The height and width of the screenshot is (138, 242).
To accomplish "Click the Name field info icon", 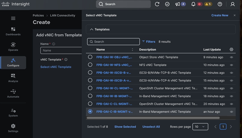I will [54, 44].
